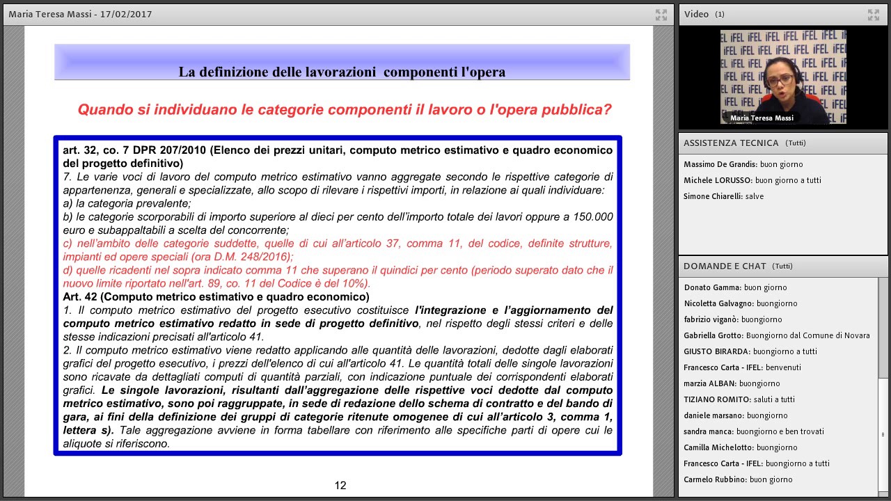Expand the Video panel to fullscreen

click(x=874, y=15)
